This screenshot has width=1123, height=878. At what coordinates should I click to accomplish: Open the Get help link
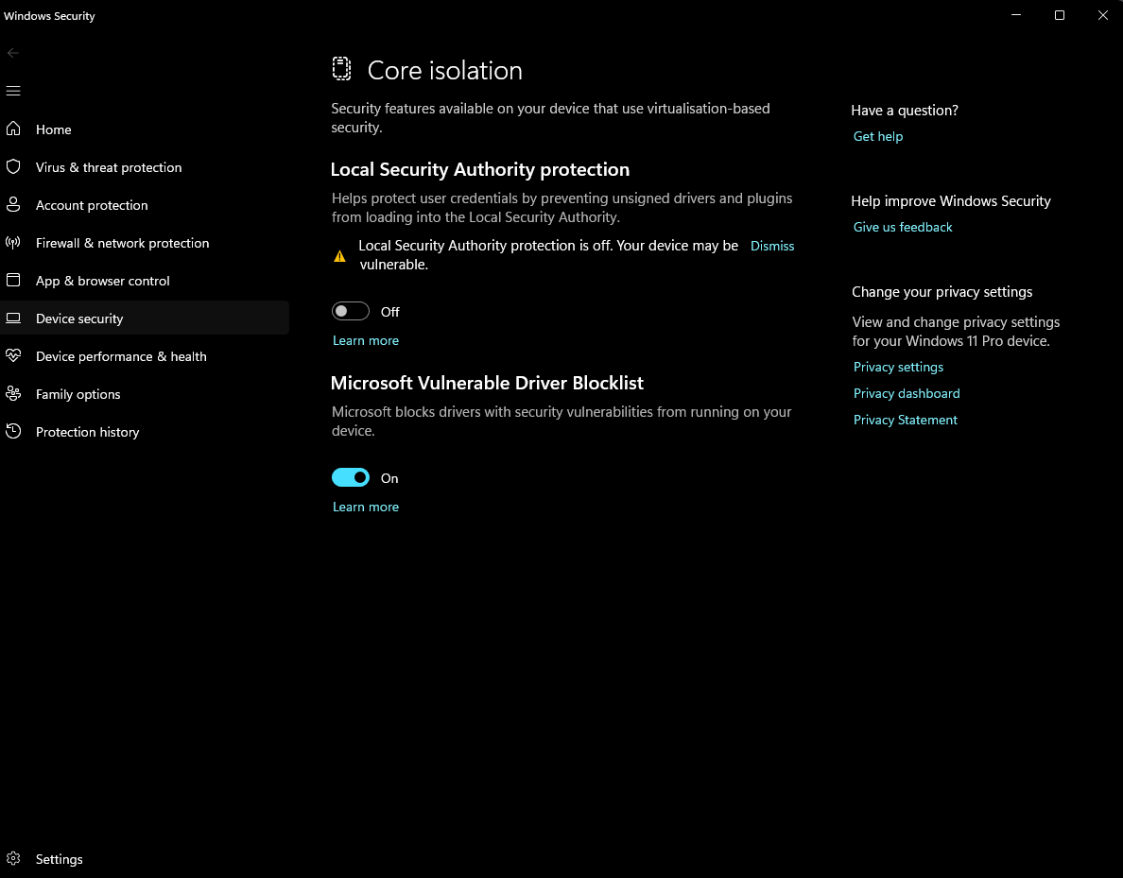878,136
